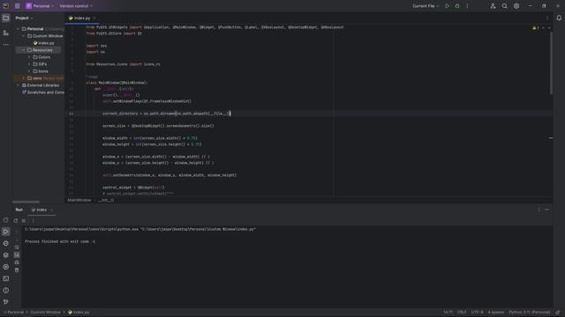
Task: Collapse the Resources folder
Action: point(24,50)
